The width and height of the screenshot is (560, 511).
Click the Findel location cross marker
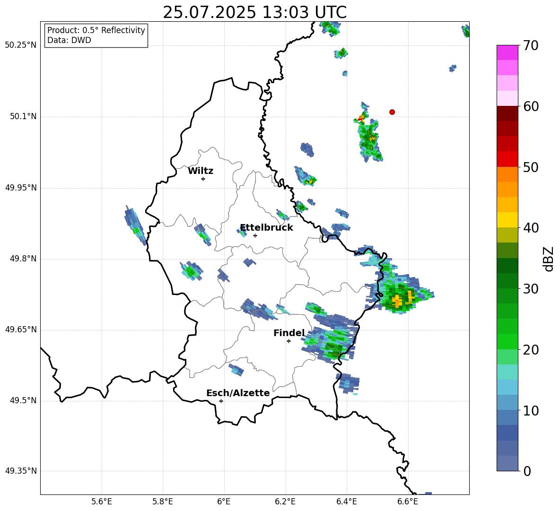pos(289,341)
